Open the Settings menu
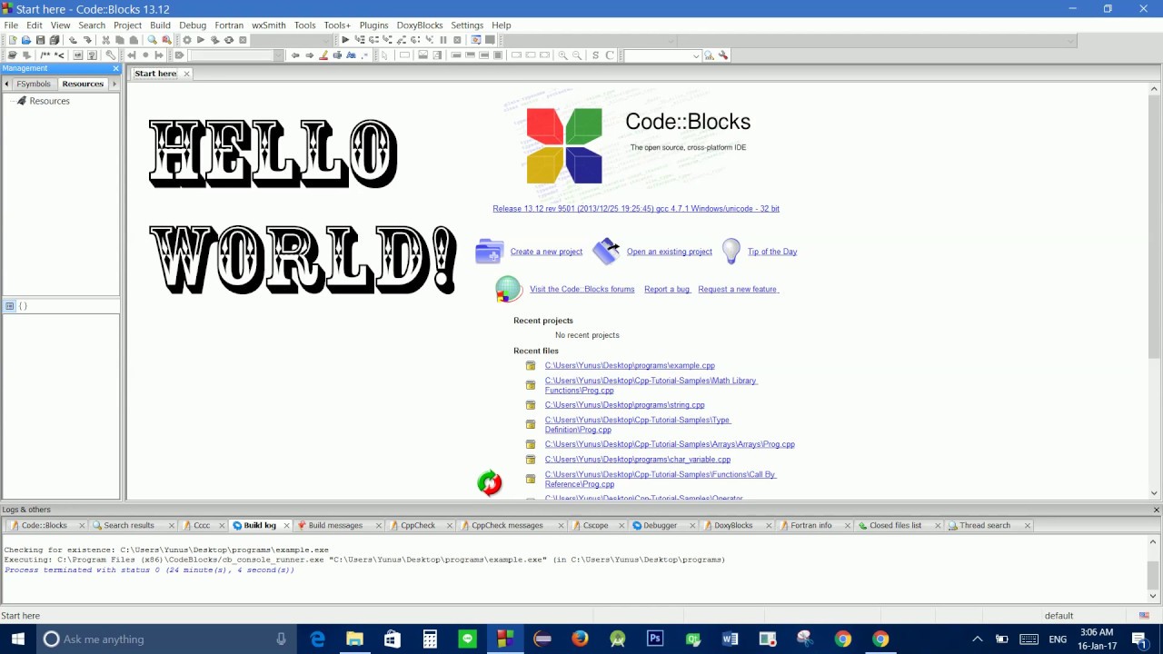Viewport: 1163px width, 654px height. pos(467,25)
